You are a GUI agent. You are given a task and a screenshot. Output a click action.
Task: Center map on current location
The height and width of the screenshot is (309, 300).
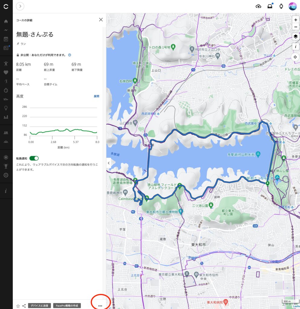click(295, 57)
